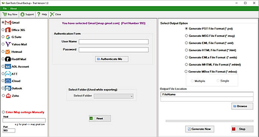Select the AOL Account radio button
This screenshot has width=259, height=137.
point(3,66)
